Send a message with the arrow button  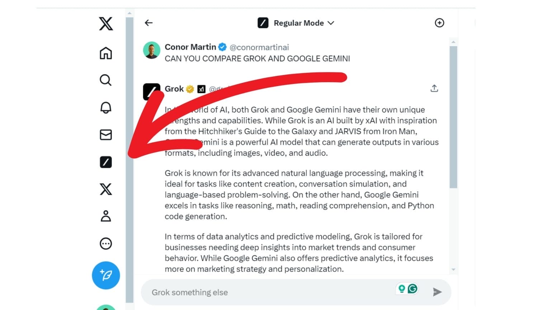(x=437, y=292)
